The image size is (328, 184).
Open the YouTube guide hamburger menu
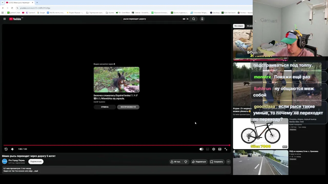[x=4, y=19]
